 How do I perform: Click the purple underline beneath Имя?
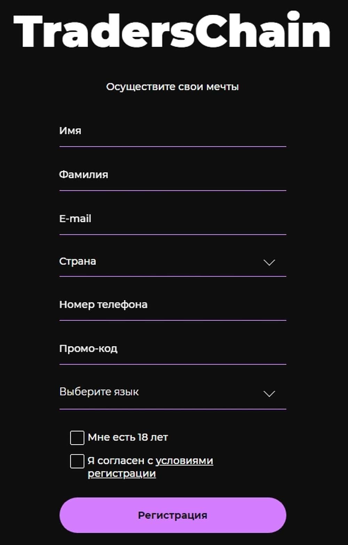[x=173, y=147]
